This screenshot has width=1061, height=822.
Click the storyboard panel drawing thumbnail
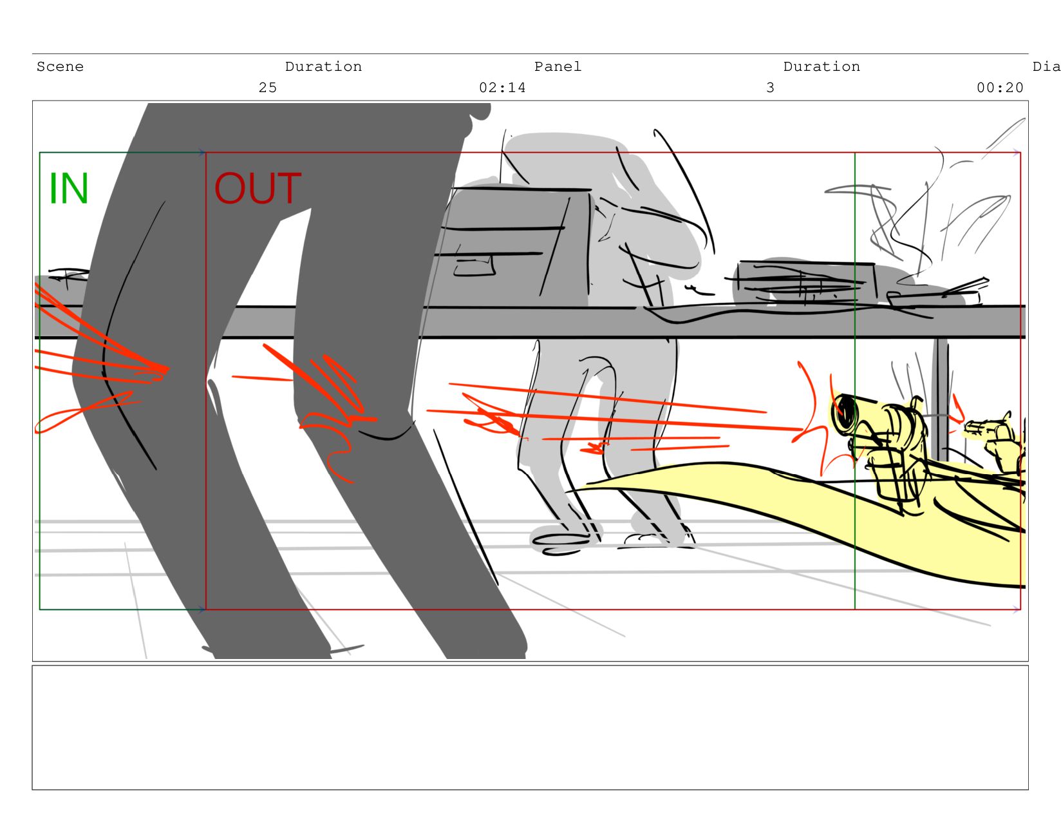pos(530,381)
